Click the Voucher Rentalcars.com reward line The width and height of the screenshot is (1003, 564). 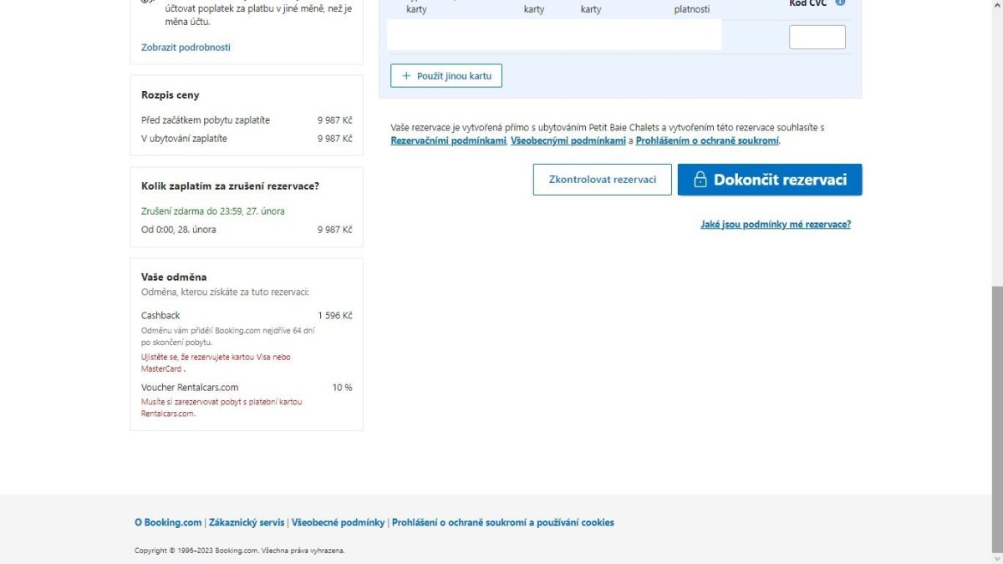point(190,388)
